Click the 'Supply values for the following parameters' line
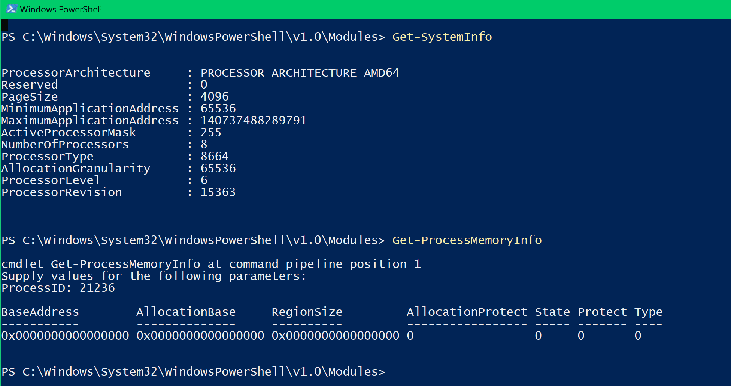 [x=154, y=276]
